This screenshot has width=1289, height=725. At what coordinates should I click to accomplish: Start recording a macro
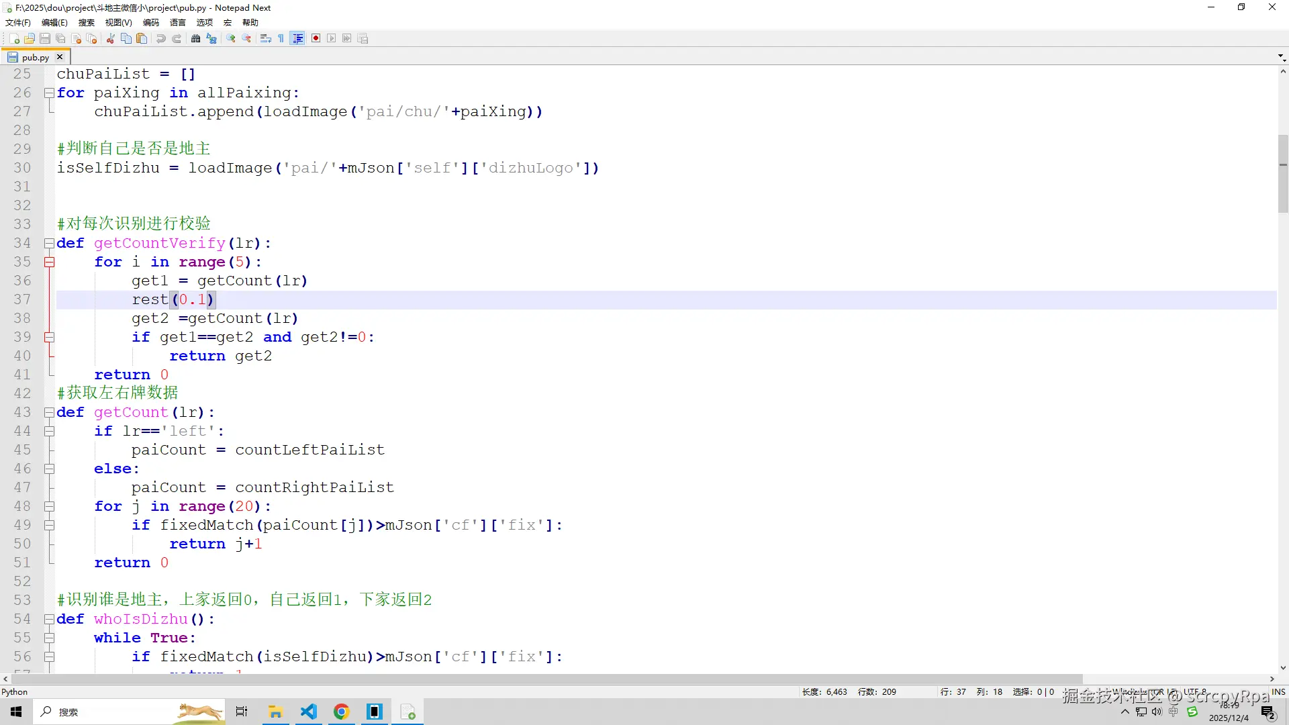[x=316, y=38]
